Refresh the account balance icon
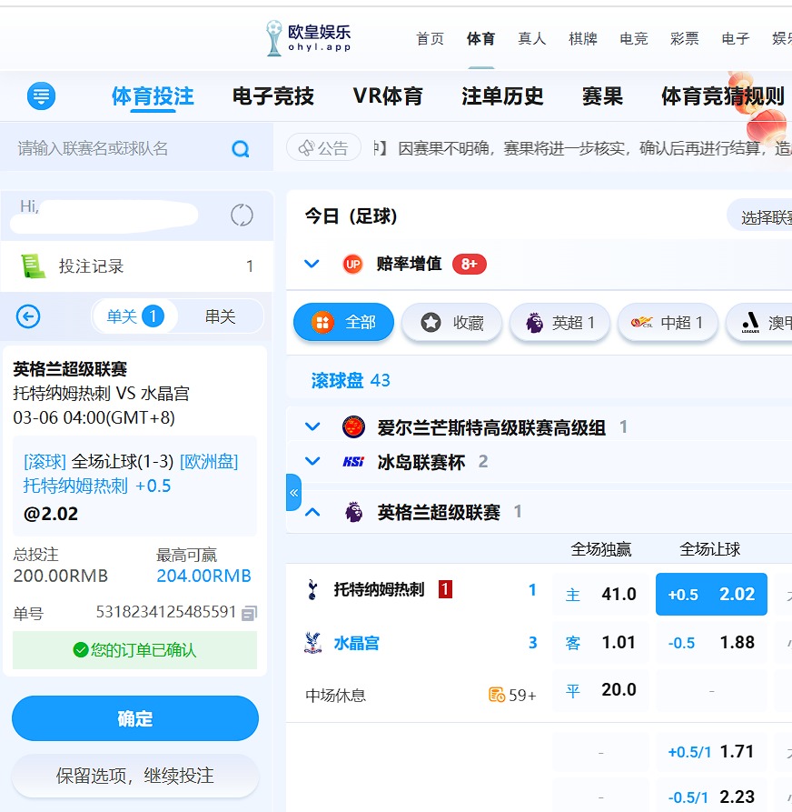This screenshot has height=812, width=792. pos(242,216)
